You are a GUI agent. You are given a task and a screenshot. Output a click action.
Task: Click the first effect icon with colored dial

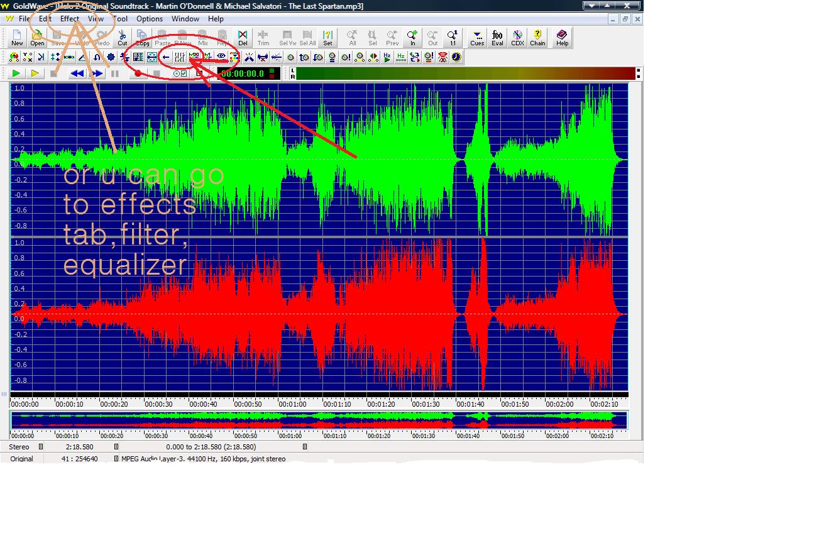[14, 57]
